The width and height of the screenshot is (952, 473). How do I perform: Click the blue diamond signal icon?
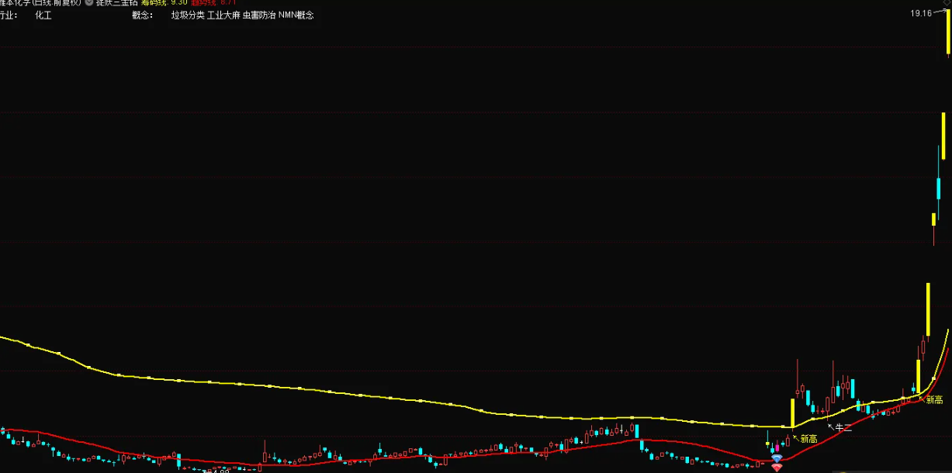(777, 459)
